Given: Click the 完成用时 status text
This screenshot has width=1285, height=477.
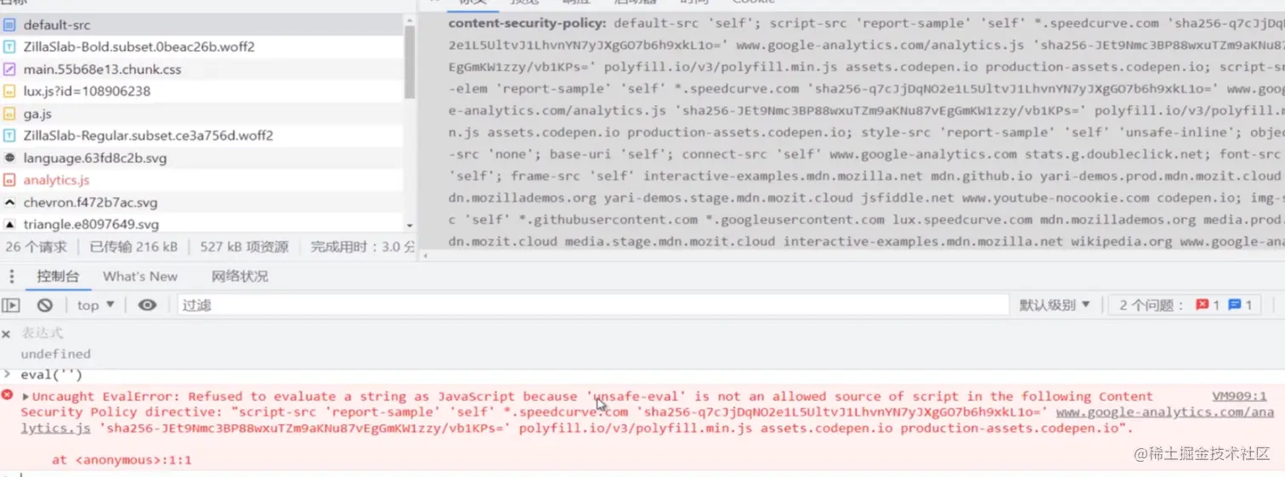Looking at the screenshot, I should [363, 247].
